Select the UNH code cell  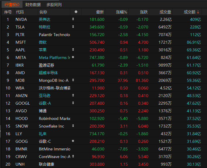[20, 164]
